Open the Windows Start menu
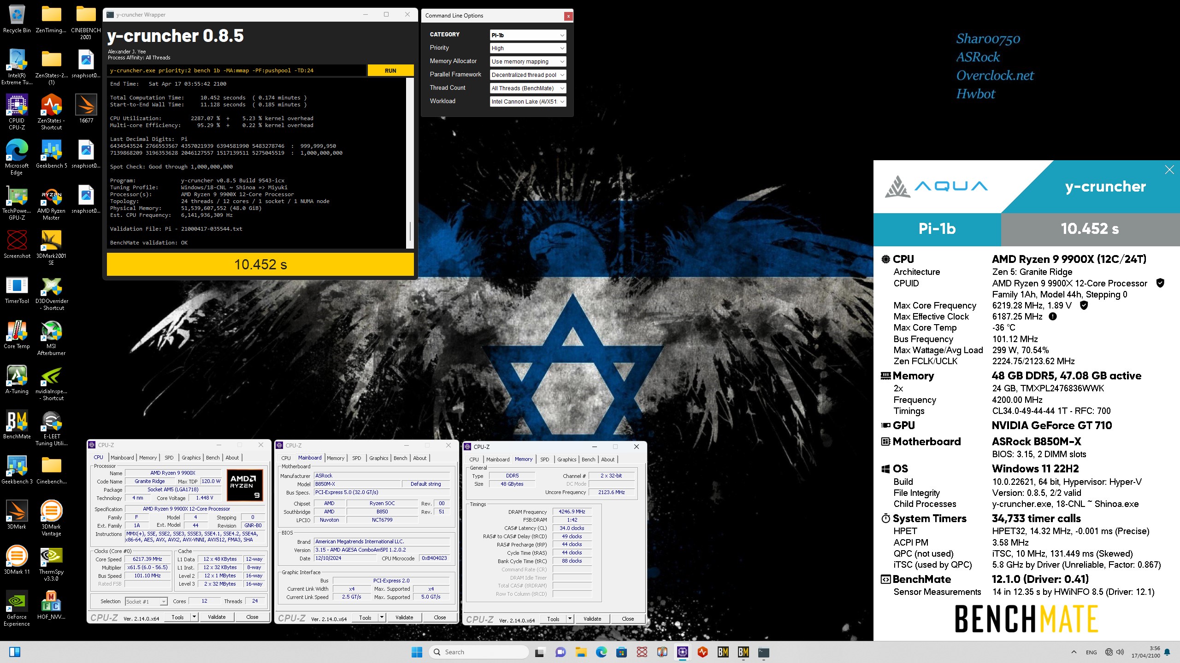This screenshot has height=663, width=1180. (x=417, y=652)
